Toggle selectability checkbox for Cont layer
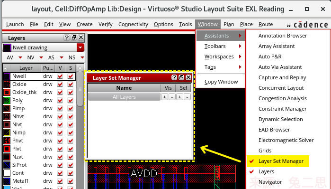The height and width of the screenshot is (189, 331). click(70, 173)
